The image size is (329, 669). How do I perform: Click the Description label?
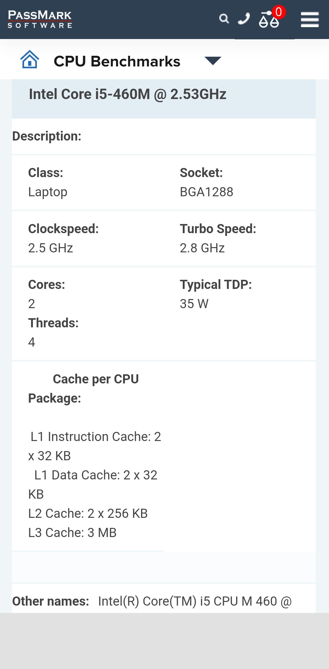pos(47,136)
